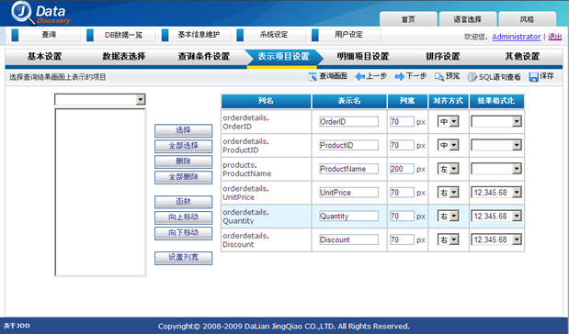Open alignment dropdown for Quantity row
The height and width of the screenshot is (334, 569).
(449, 217)
